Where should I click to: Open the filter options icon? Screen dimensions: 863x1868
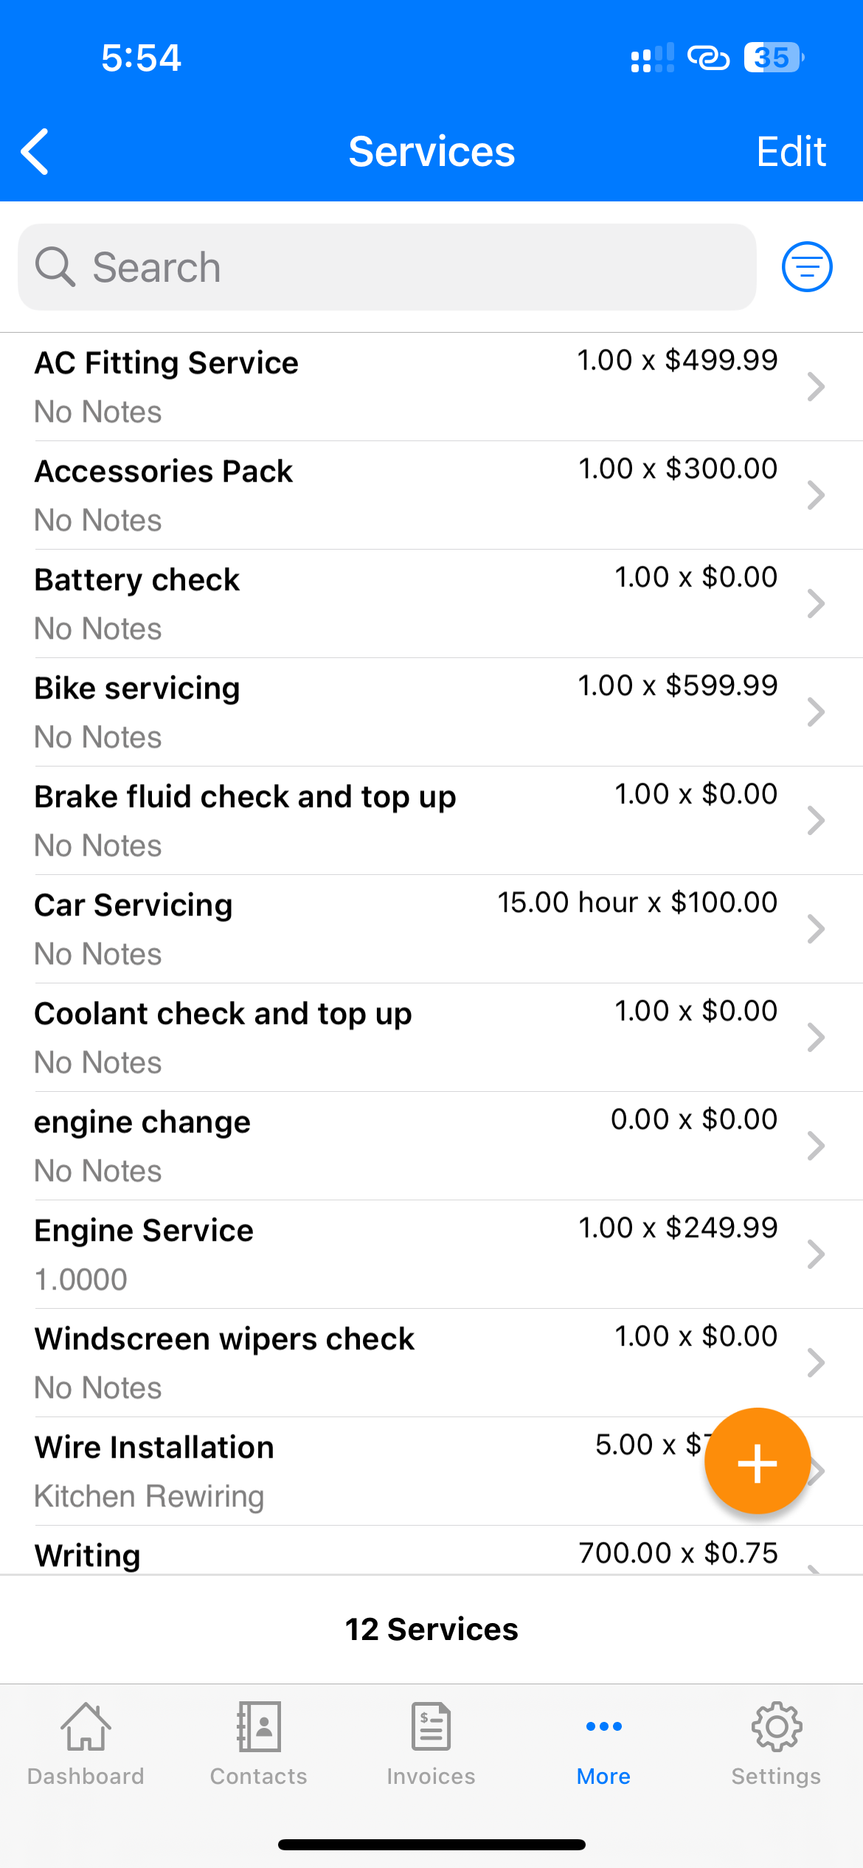(807, 266)
